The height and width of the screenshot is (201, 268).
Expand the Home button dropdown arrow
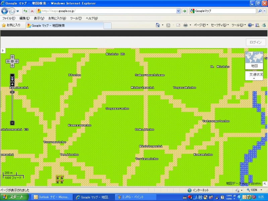point(162,25)
